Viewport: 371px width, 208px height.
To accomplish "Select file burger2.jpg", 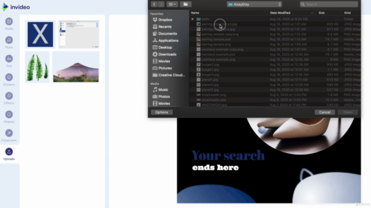I will [275, 64].
